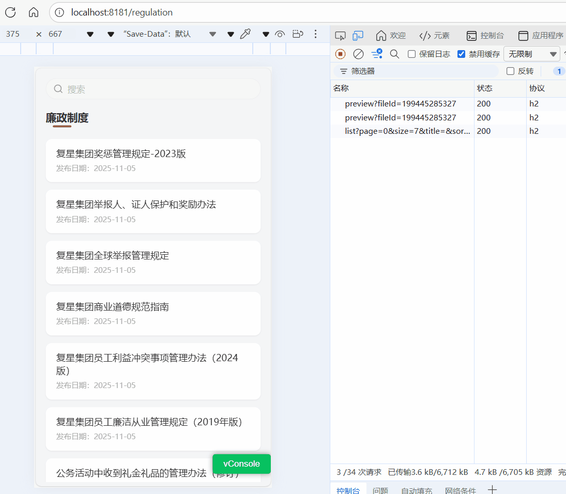Viewport: 566px width, 494px height.
Task: Click the browser home icon
Action: point(34,12)
